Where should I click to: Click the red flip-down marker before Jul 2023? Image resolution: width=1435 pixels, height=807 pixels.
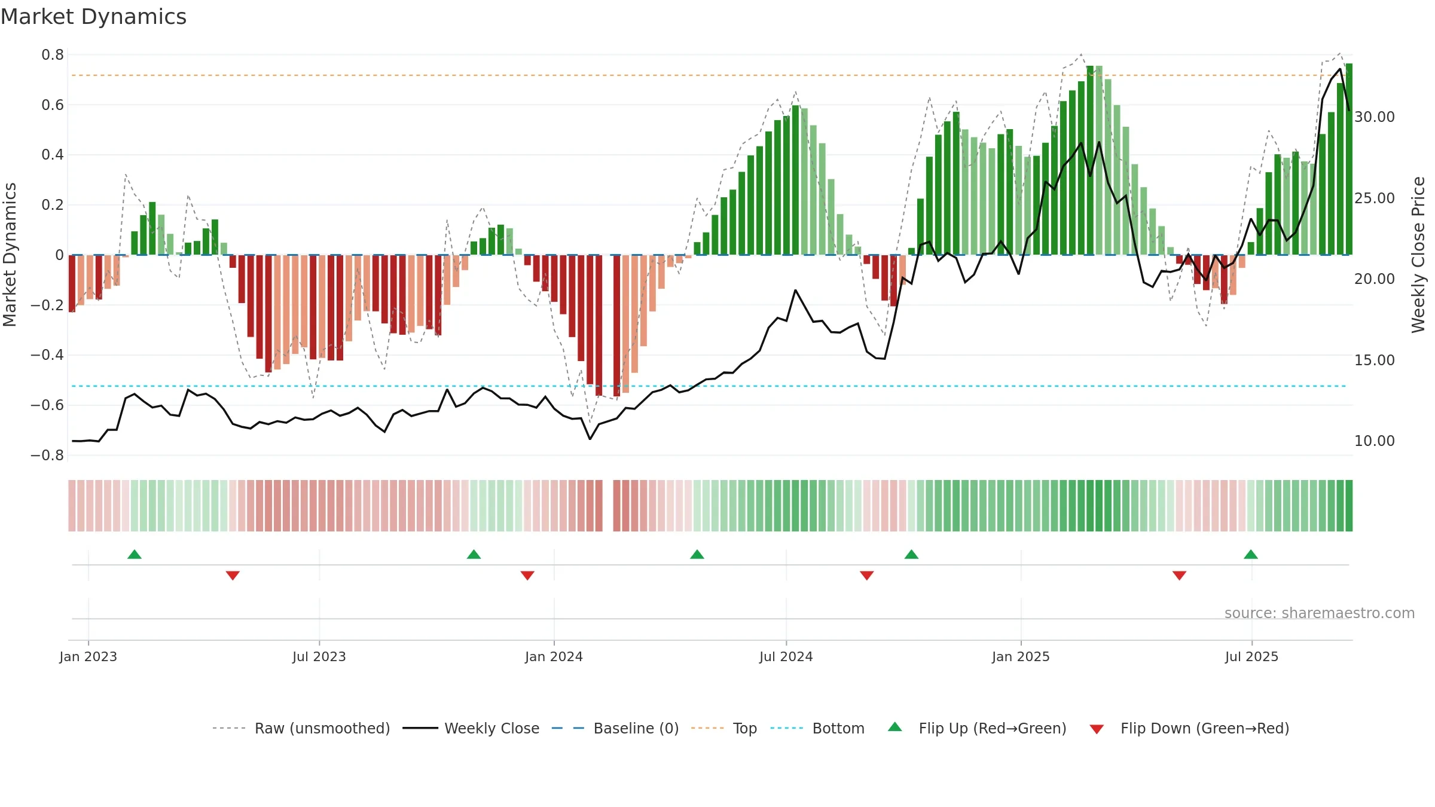coord(233,576)
